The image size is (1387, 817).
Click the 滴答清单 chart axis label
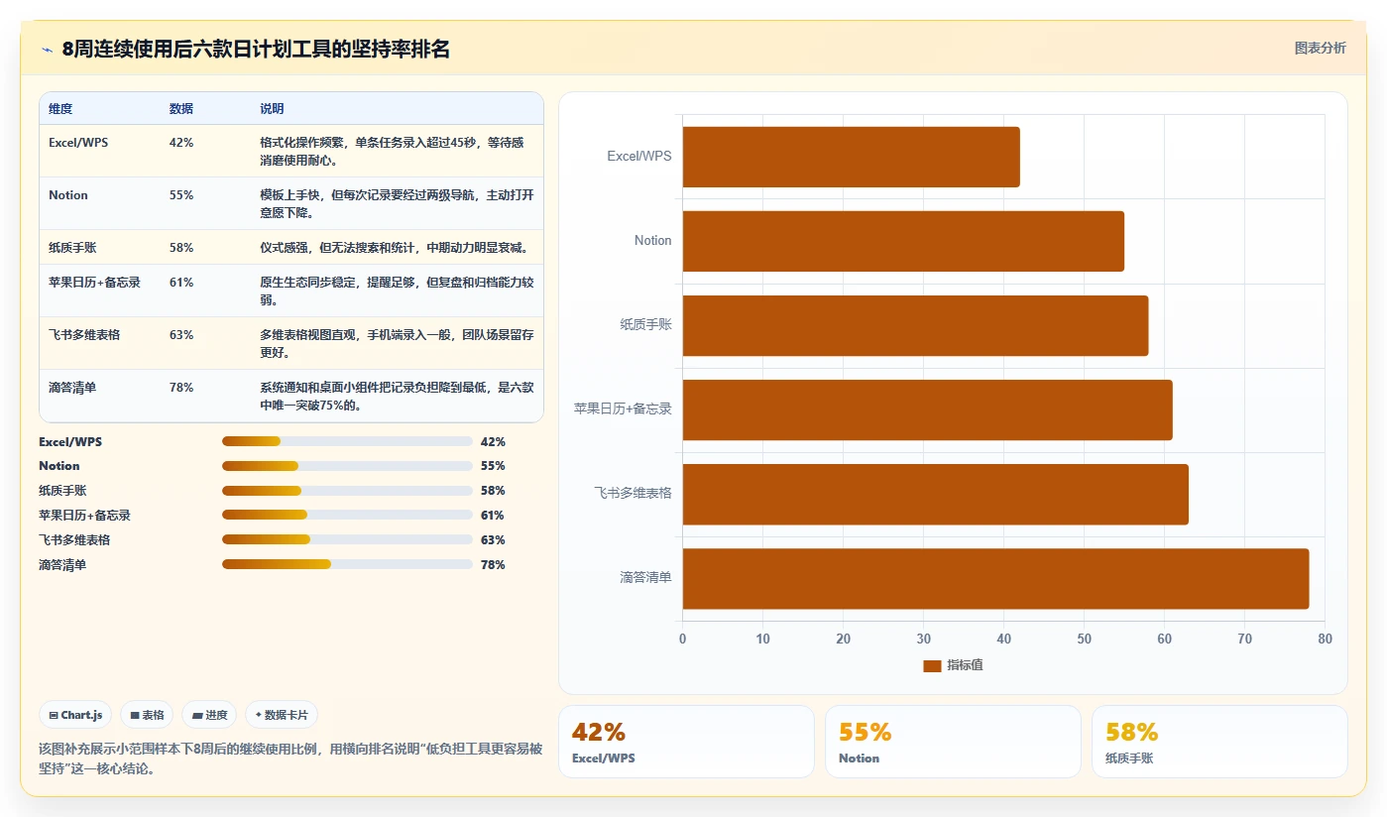point(645,577)
